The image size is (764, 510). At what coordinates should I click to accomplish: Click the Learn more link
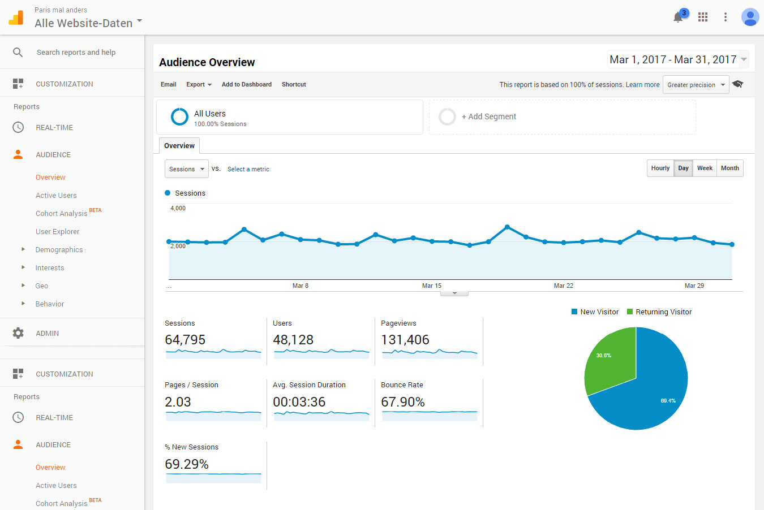642,85
